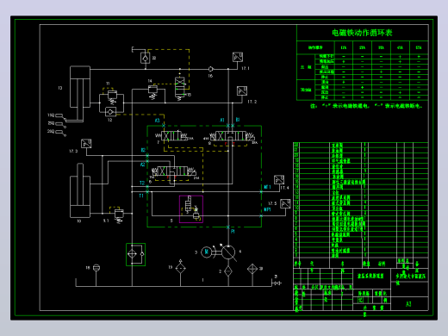This screenshot has width=448, height=336.
Task: Click the drain valve symbol labeled 21
Action: (x=277, y=283)
